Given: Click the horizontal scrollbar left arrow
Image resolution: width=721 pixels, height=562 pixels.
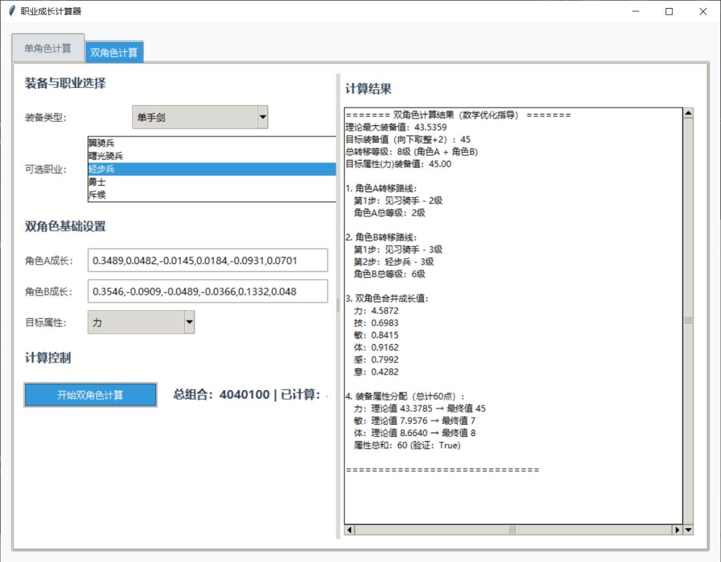Looking at the screenshot, I should tap(349, 530).
